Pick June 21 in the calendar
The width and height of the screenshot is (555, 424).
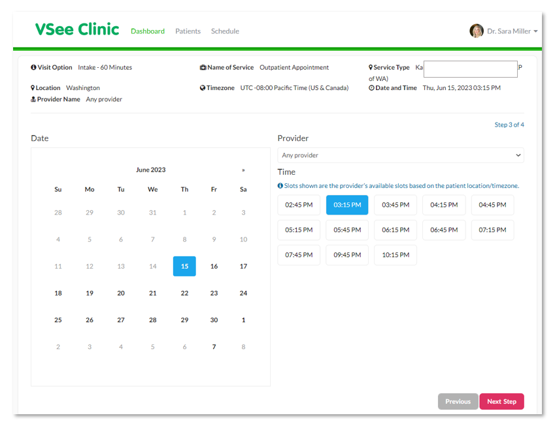pos(152,293)
